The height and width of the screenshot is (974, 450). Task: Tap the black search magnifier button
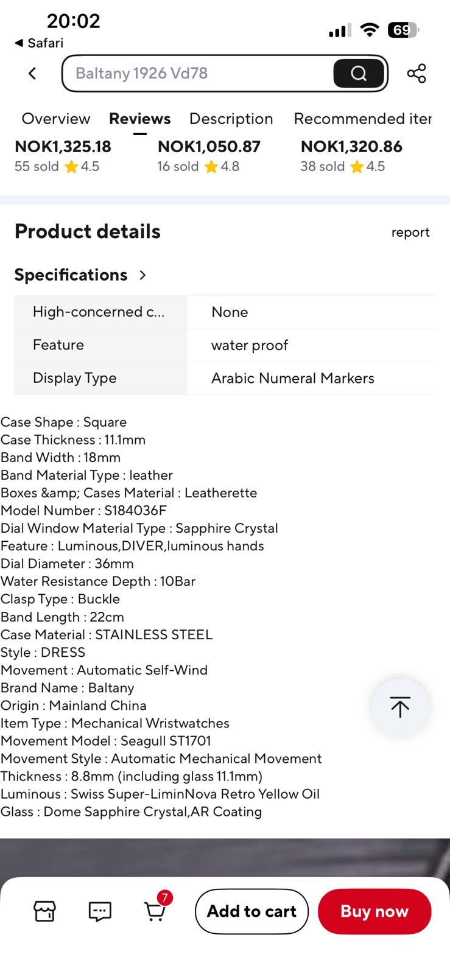point(359,74)
